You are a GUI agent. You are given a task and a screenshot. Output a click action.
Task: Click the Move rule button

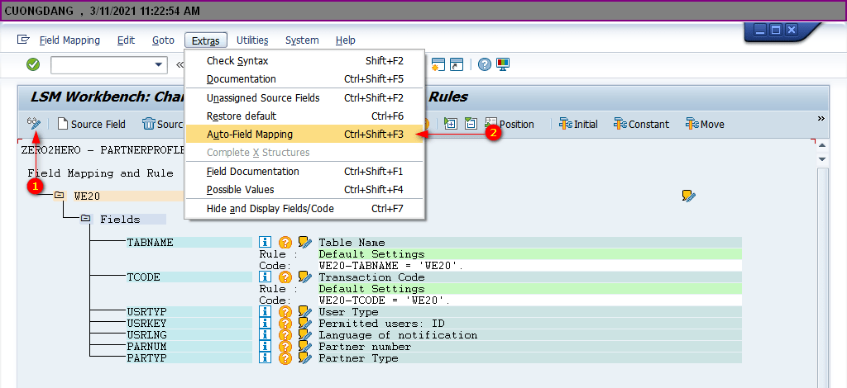point(705,124)
